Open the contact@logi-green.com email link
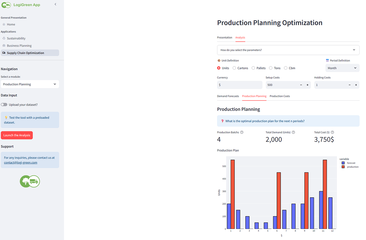Viewport: 366px width, 240px height. click(x=21, y=163)
